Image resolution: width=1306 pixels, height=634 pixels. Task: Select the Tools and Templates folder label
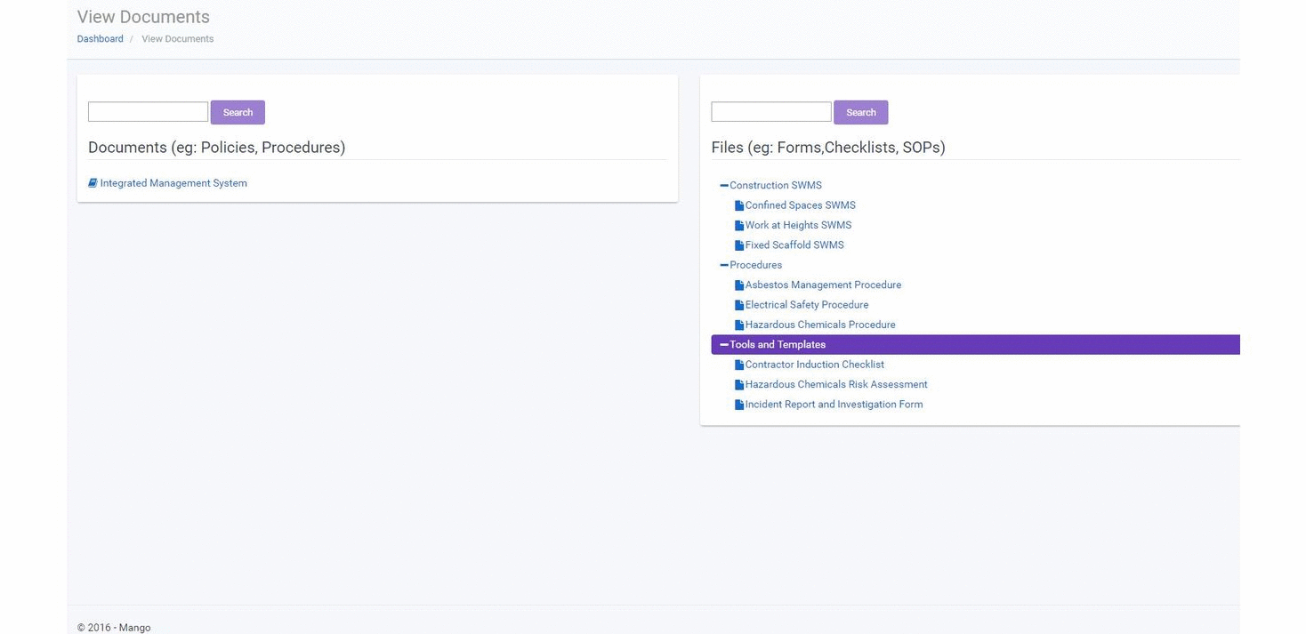coord(778,345)
